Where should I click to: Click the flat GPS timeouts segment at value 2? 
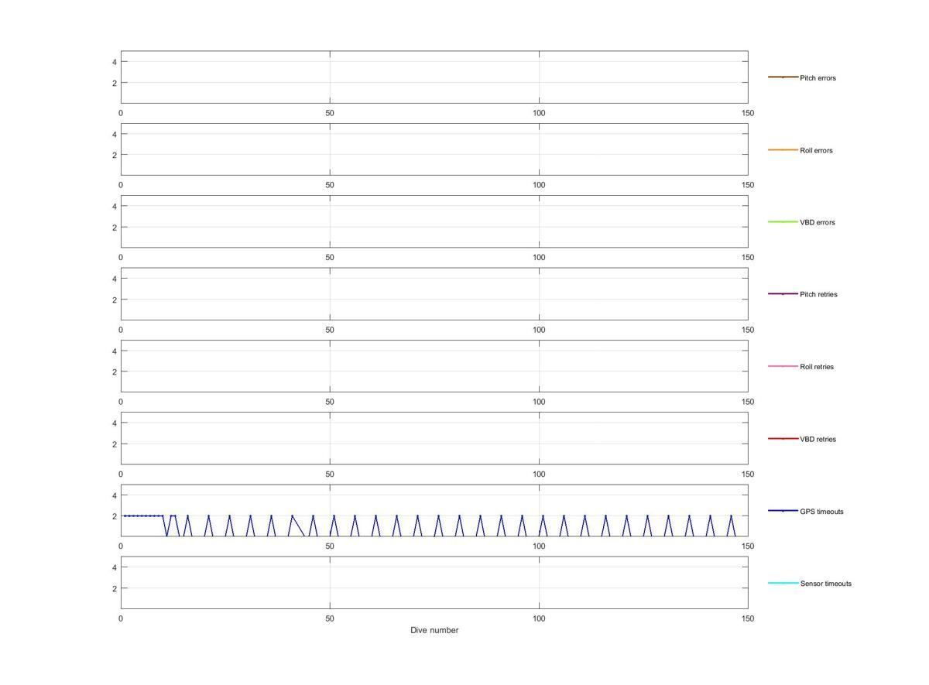tap(143, 515)
